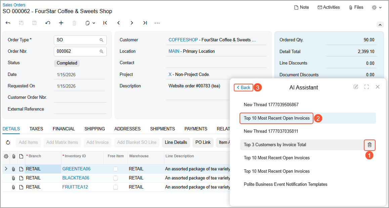Screen dimensions: 389x208
Task: Click Back in AI Assistant
Action: tap(244, 87)
